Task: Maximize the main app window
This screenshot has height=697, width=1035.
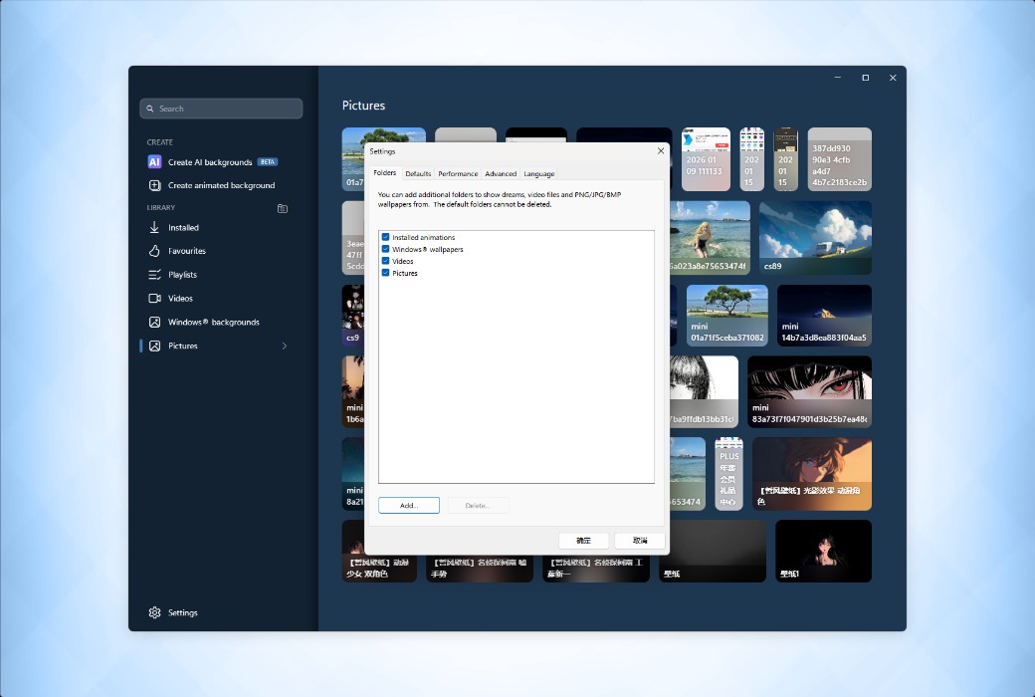Action: [866, 78]
